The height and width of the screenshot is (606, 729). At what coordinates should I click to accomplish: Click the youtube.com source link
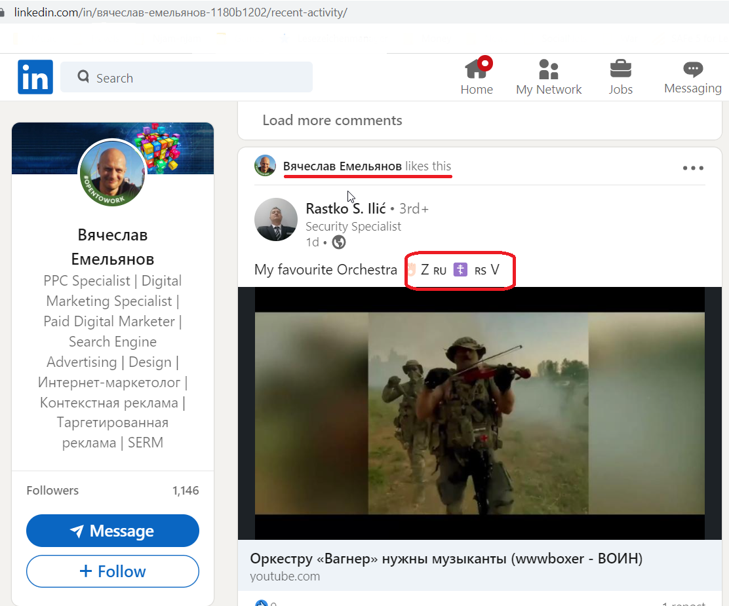click(x=285, y=577)
